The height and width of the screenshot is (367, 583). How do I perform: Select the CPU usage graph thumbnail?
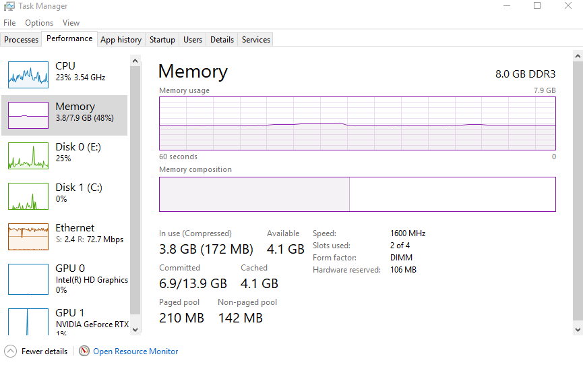pos(28,75)
